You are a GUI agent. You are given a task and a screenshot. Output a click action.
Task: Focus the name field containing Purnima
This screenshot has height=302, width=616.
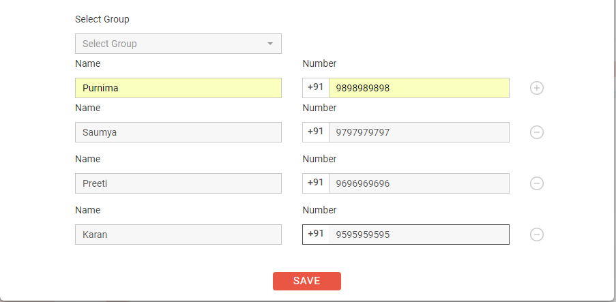click(x=178, y=88)
